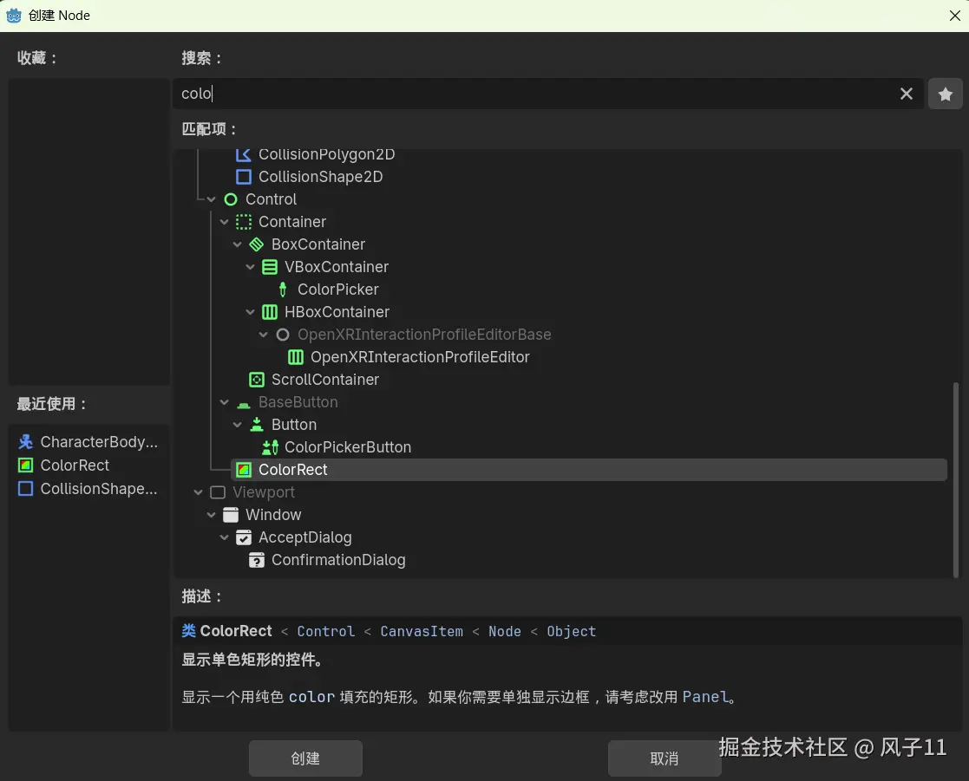Click the CharacterBody icon in recent list

[25, 442]
